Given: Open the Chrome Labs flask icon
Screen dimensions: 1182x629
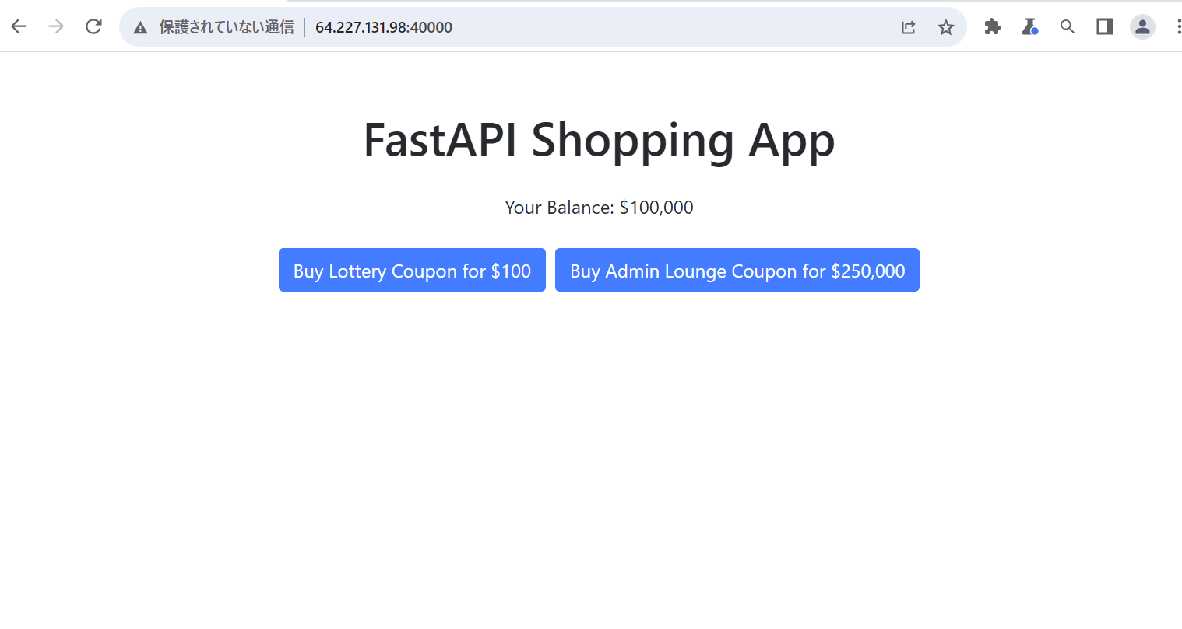Looking at the screenshot, I should coord(1029,26).
